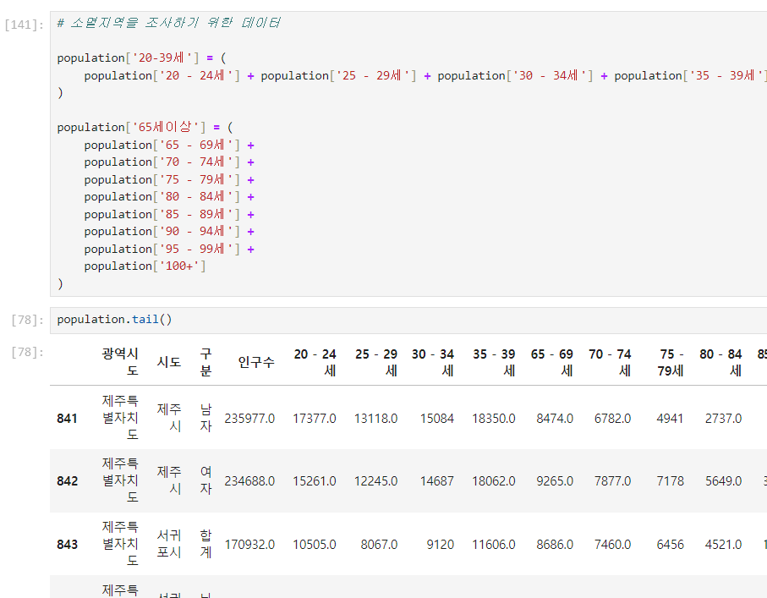Click cell value 7460.0
The height and width of the screenshot is (598, 767).
coord(612,544)
